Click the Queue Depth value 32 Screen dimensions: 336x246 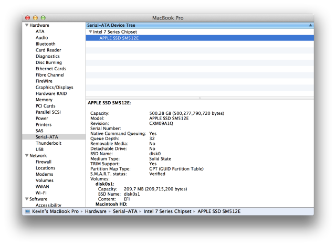[x=152, y=139]
